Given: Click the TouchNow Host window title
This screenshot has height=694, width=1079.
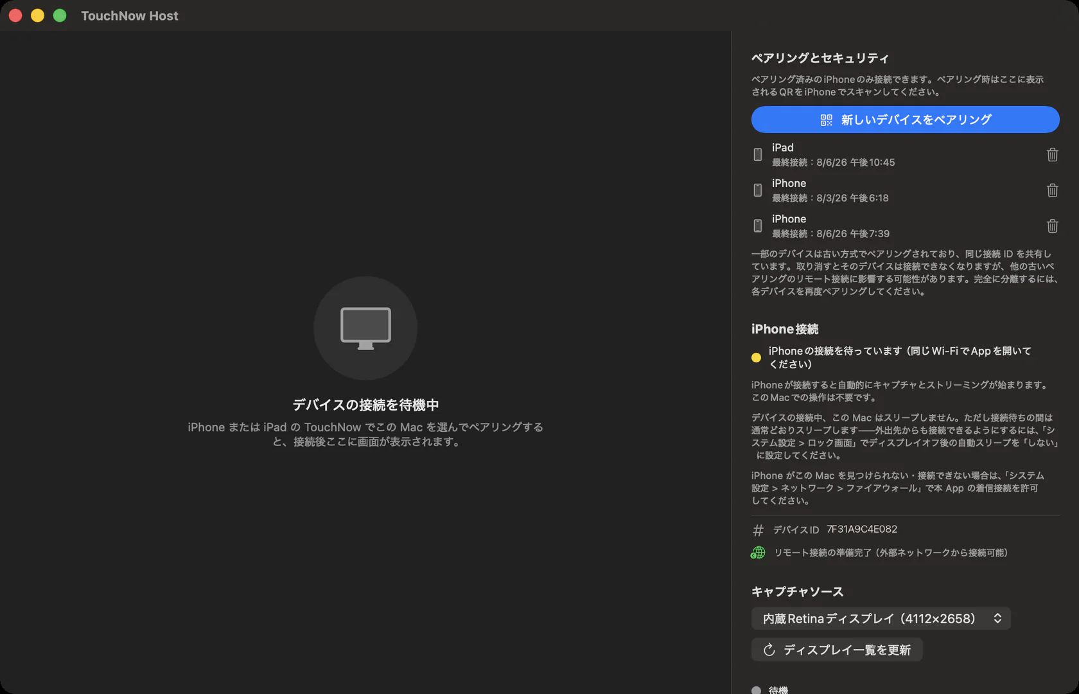Looking at the screenshot, I should [x=129, y=15].
